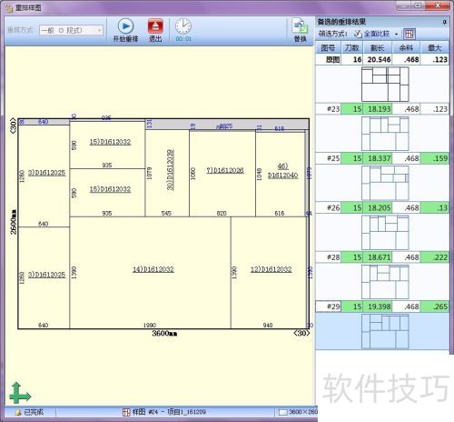Click the red 退出 exit icon

pos(155,26)
